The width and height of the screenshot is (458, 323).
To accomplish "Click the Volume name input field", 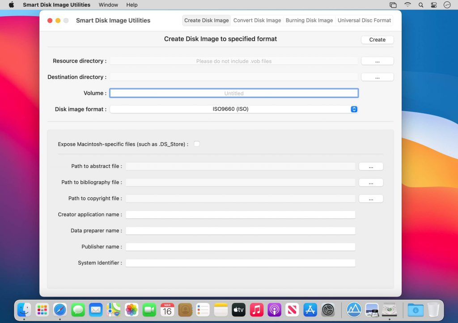I will tap(234, 93).
